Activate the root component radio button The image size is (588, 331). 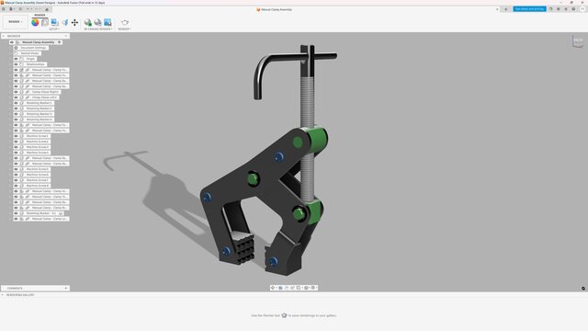click(x=60, y=42)
